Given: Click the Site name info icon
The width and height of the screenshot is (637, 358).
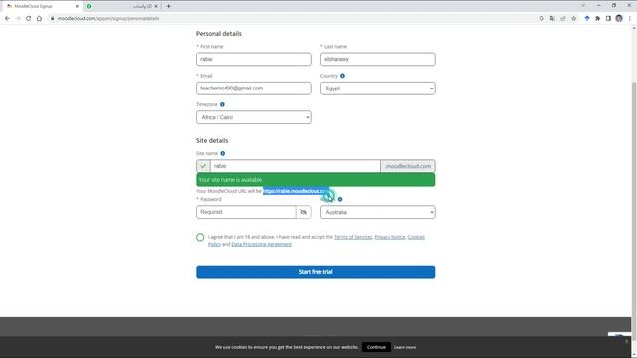Looking at the screenshot, I should (223, 153).
